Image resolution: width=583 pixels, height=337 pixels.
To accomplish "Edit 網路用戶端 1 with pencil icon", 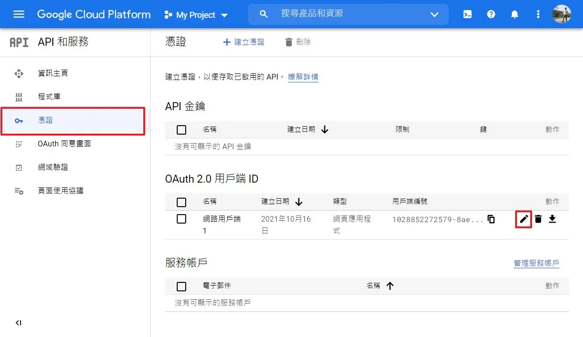I will click(524, 219).
